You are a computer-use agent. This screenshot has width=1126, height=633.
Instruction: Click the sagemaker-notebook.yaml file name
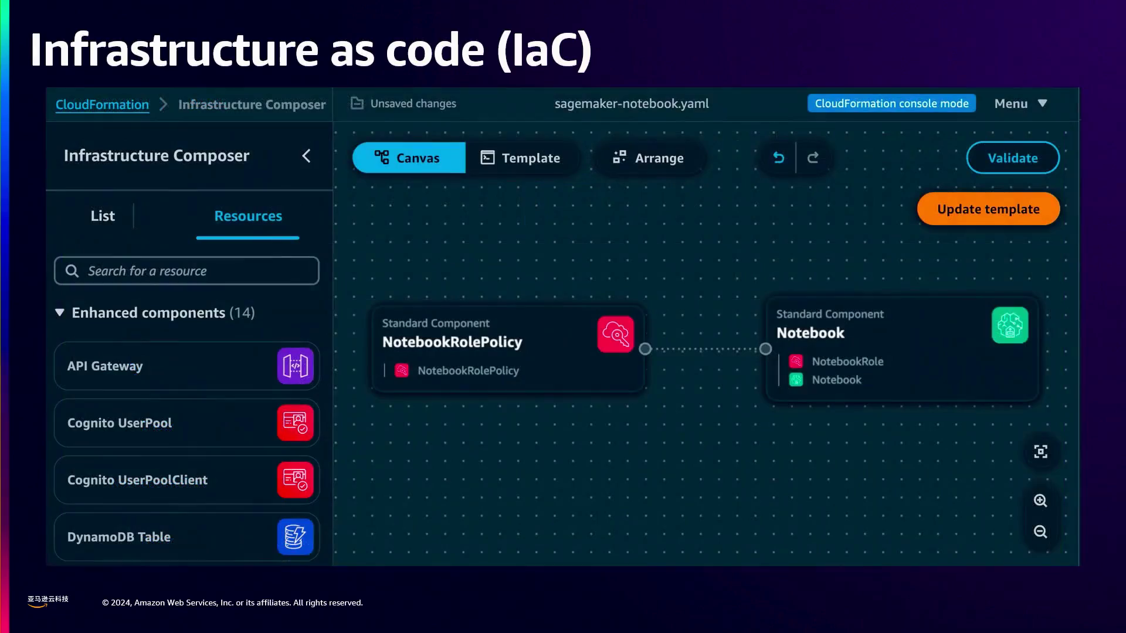click(x=632, y=104)
